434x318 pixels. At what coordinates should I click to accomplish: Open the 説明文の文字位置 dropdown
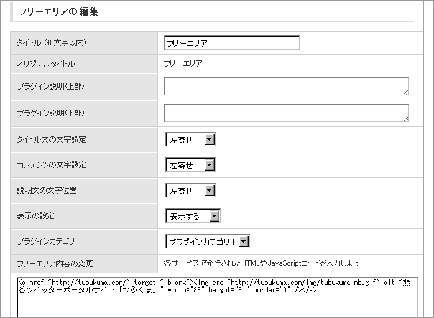(190, 190)
